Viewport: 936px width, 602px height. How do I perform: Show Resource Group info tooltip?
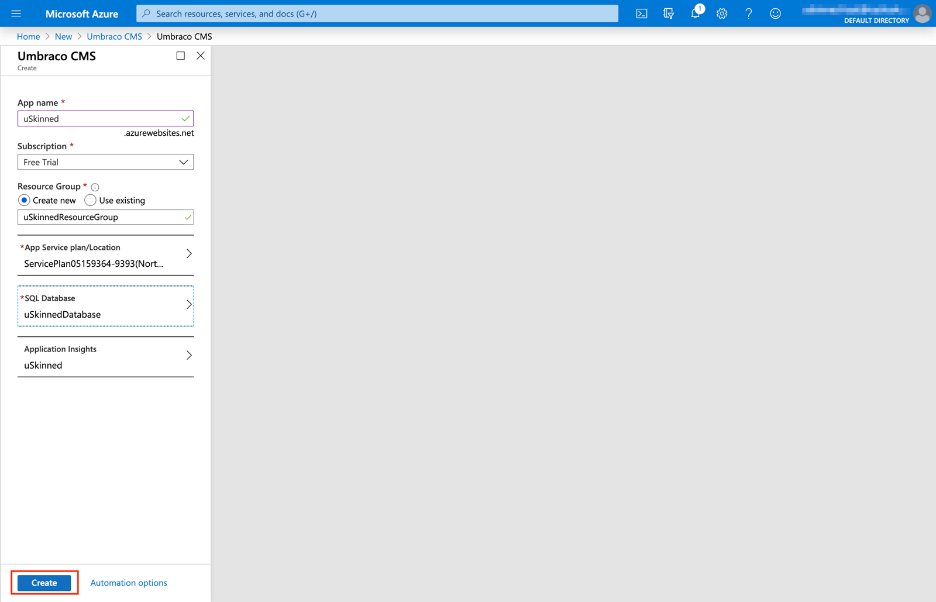pos(95,187)
